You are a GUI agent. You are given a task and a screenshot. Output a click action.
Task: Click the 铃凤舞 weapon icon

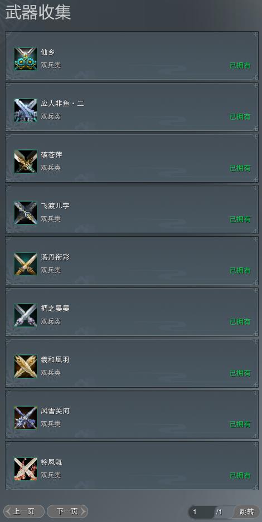pos(26,469)
